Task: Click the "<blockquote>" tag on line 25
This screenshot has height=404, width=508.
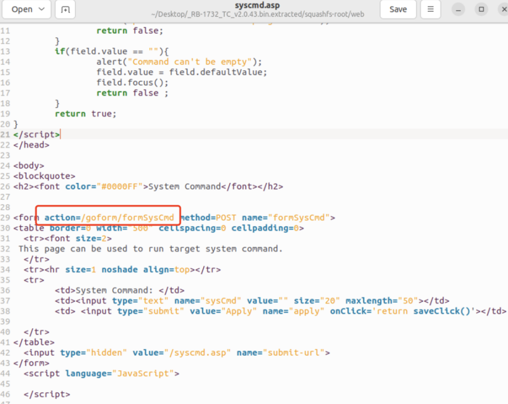Action: coord(44,176)
